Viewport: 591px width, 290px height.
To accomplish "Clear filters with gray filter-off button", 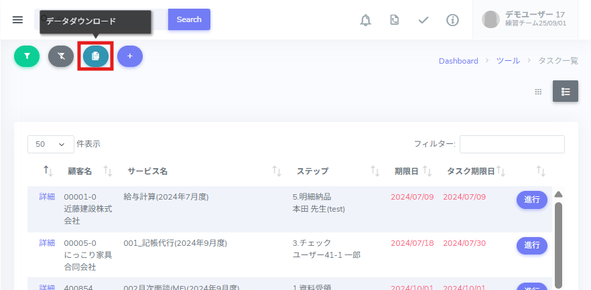I will (x=61, y=57).
